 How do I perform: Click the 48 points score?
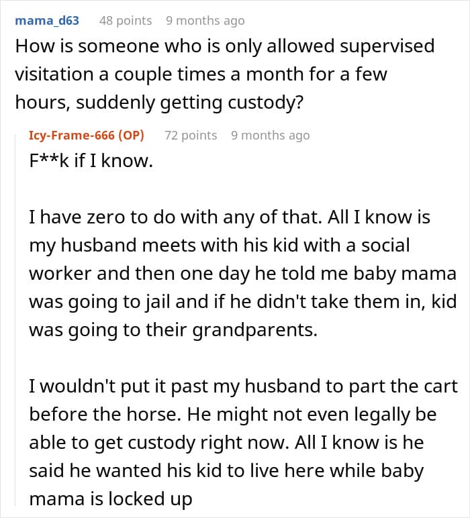(x=126, y=21)
